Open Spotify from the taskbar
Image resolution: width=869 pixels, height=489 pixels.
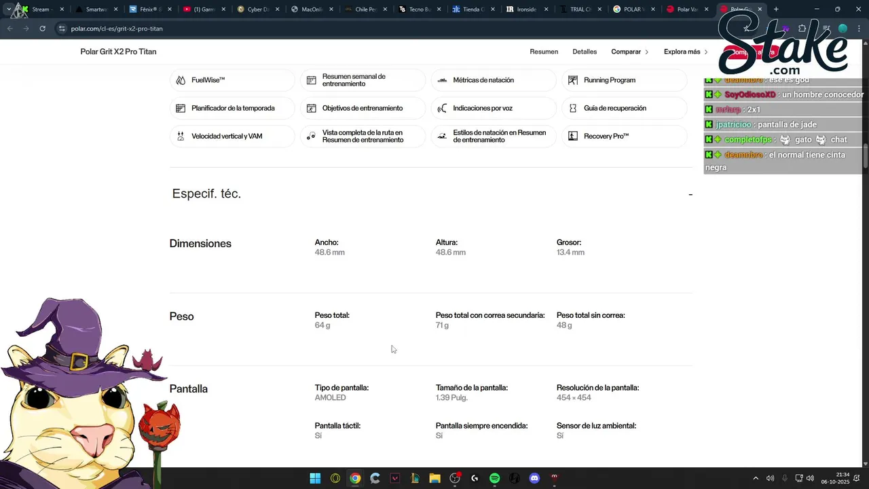pos(494,478)
